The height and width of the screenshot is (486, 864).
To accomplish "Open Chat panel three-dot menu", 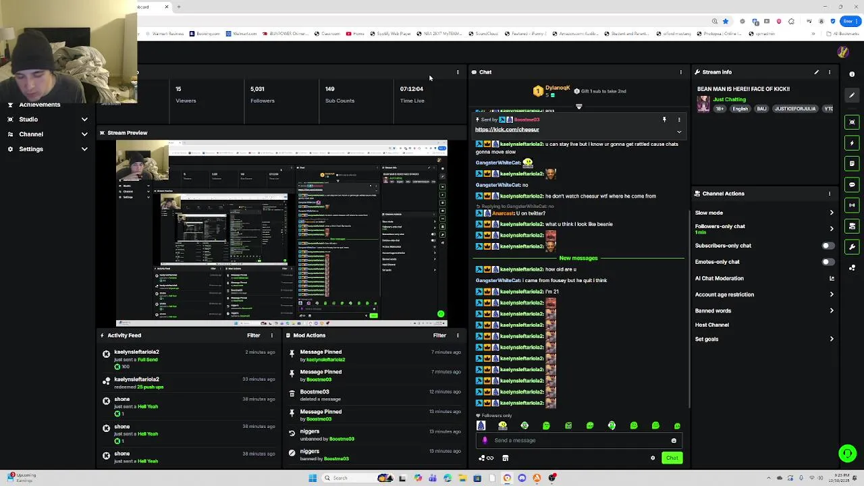I will [x=680, y=72].
